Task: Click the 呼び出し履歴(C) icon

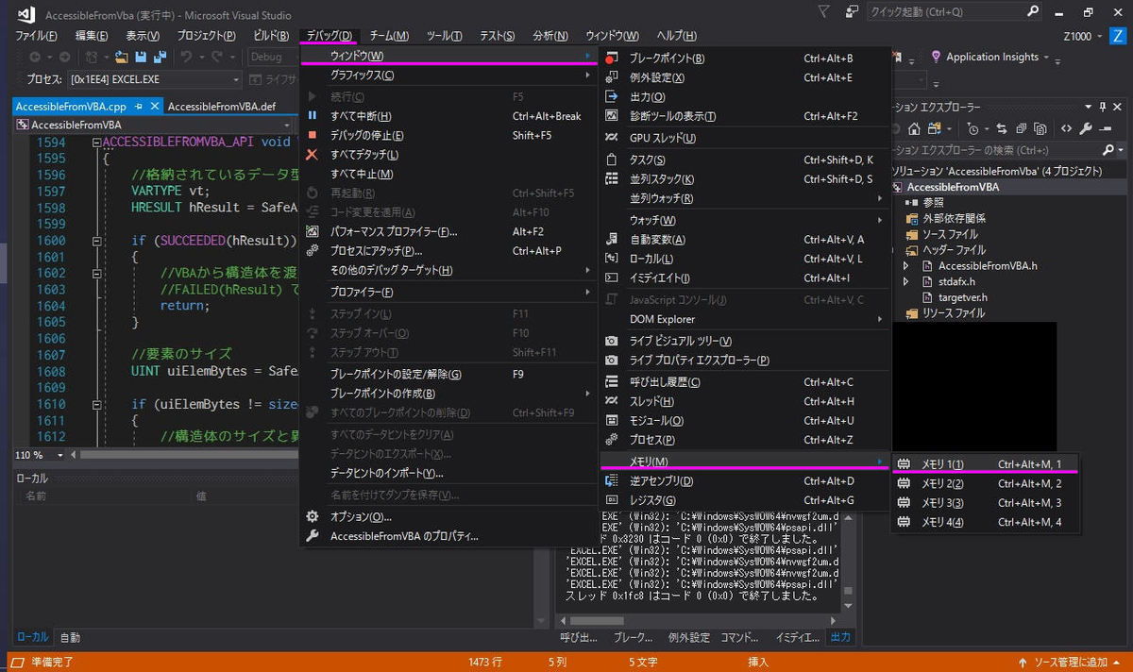Action: (611, 381)
